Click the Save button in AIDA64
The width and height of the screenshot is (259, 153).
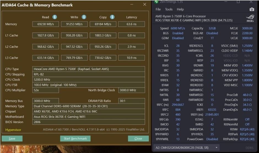tap(12, 138)
